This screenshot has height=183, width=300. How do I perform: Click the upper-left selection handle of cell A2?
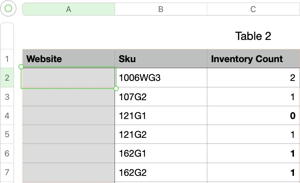pos(21,67)
